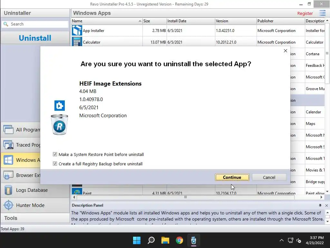This screenshot has width=330, height=248.
Task: Open network status tray icon
Action: tap(291, 240)
